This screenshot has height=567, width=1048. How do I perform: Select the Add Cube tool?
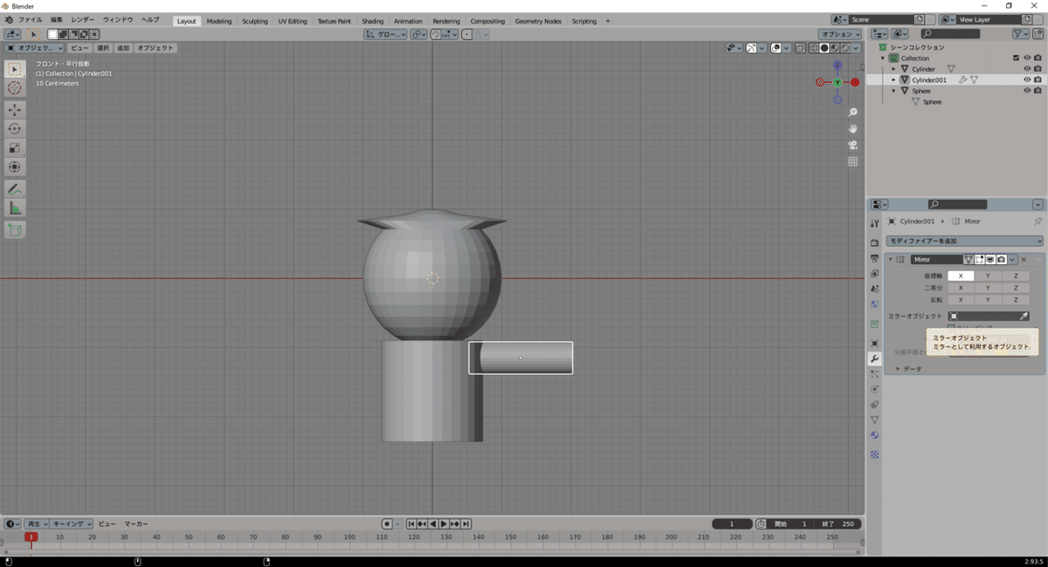point(15,229)
